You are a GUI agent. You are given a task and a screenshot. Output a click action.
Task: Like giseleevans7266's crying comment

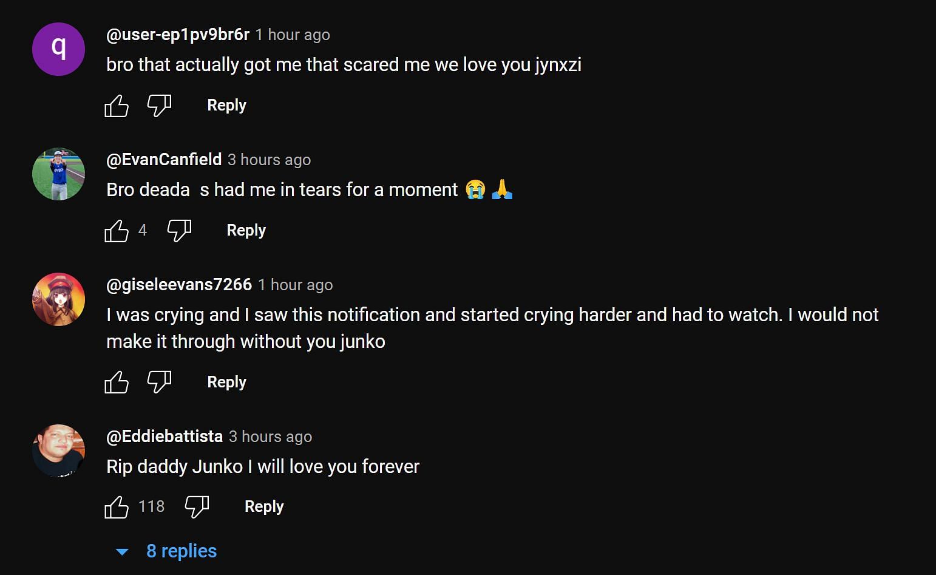click(x=117, y=383)
